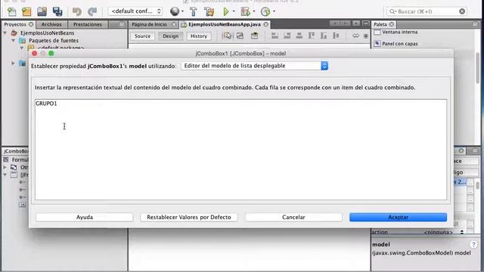Select Paquetes de fuentes tree item

[54, 40]
